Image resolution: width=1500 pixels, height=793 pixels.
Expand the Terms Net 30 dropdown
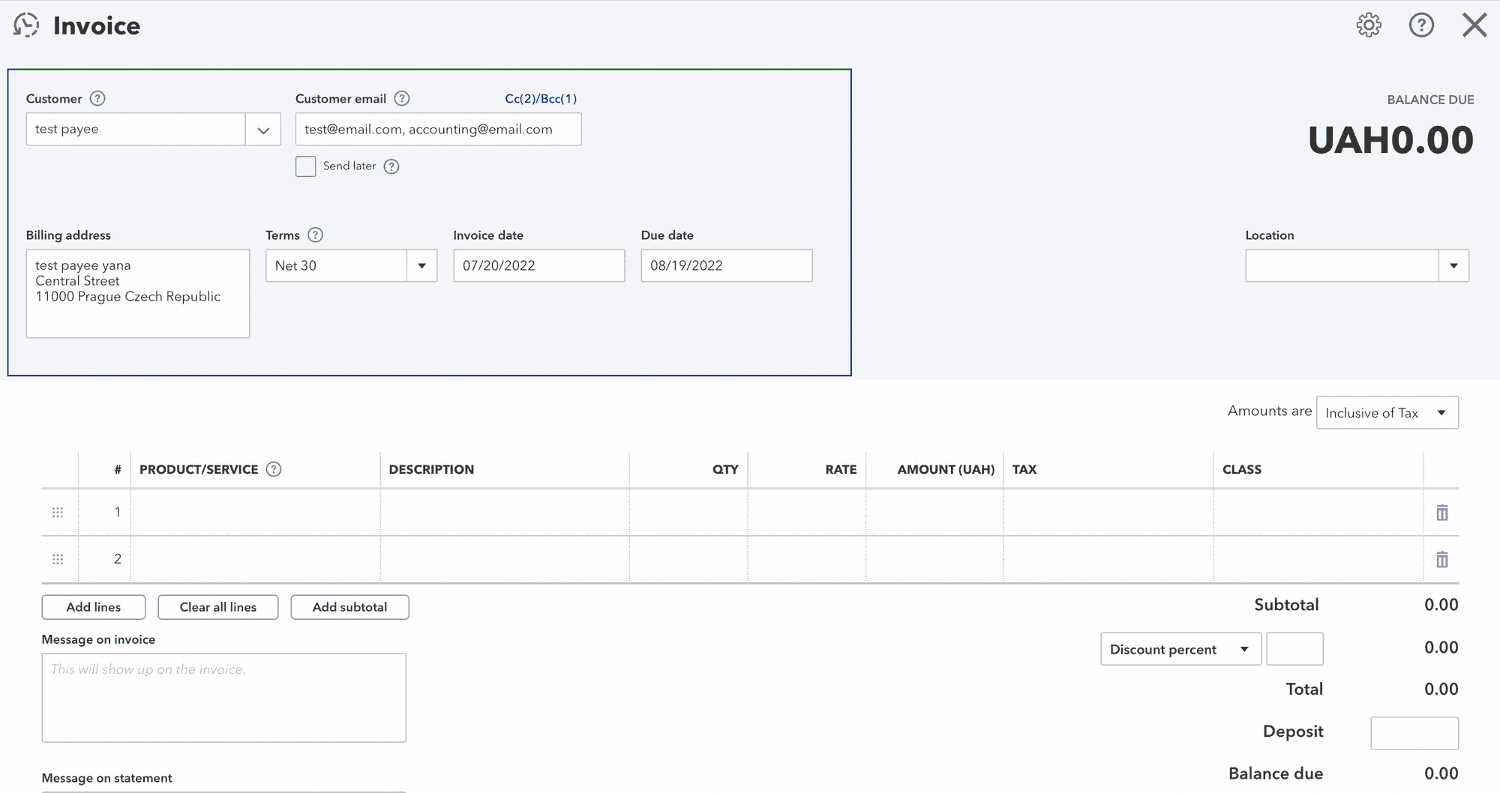pos(421,265)
